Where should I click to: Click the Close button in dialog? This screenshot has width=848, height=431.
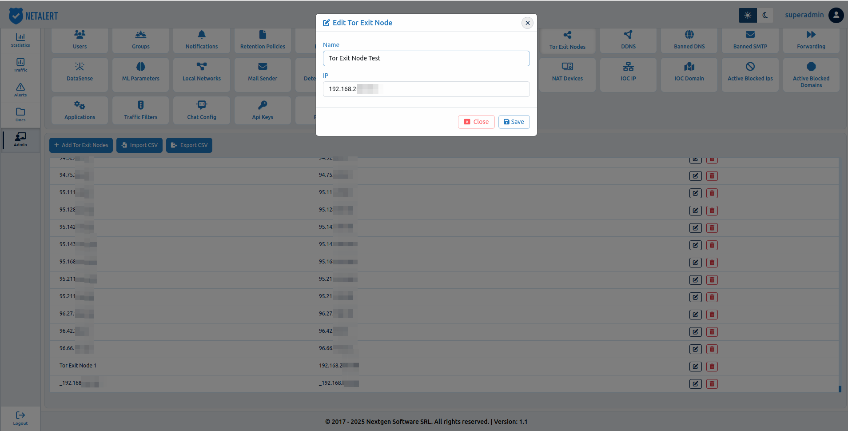(476, 122)
